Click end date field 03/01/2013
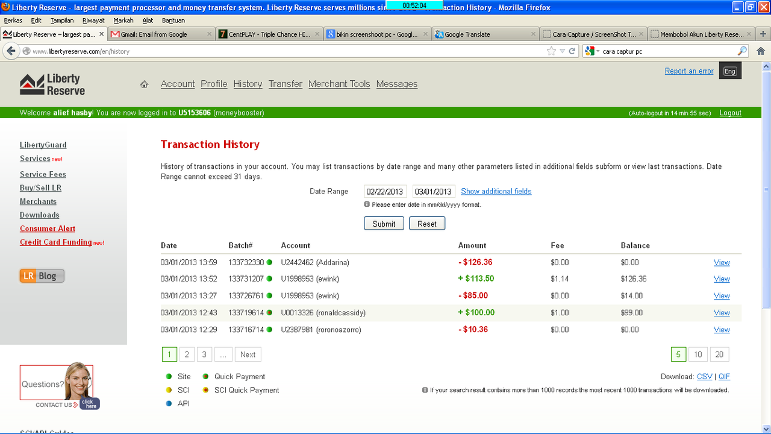 434,192
